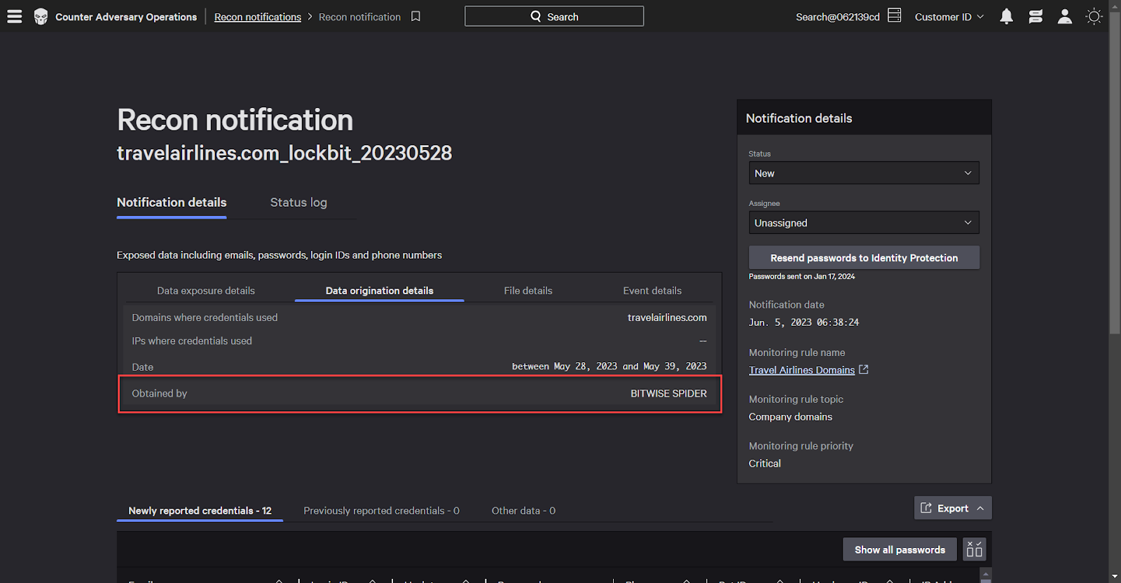
Task: Select Newly reported credentials - 12 tab
Action: point(200,511)
